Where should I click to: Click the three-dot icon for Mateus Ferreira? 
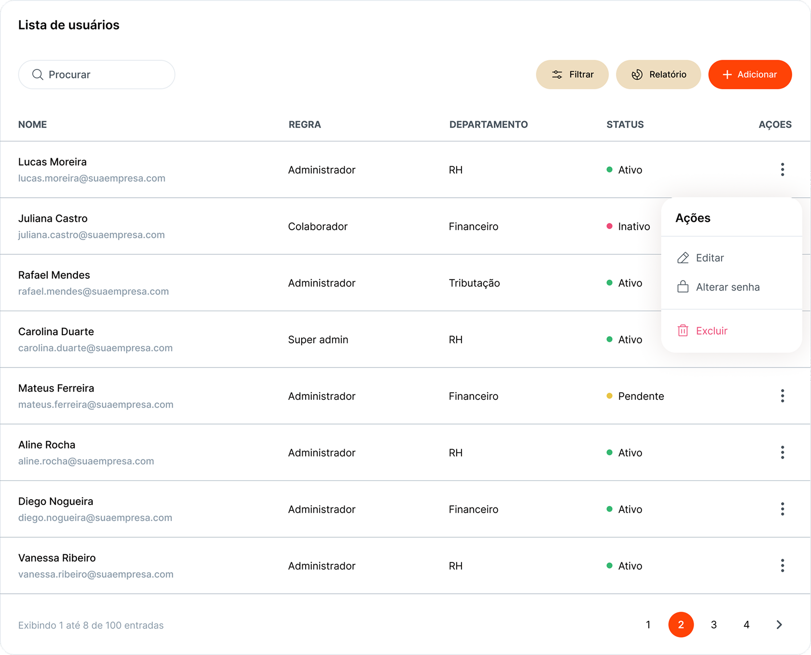pos(783,396)
